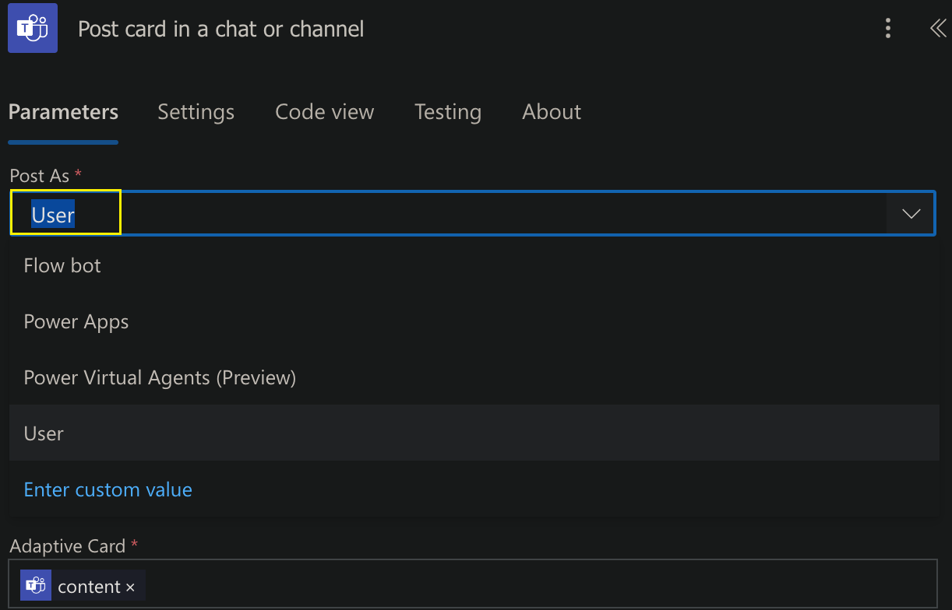952x610 pixels.
Task: Choose Power Virtual Agents (Preview) option
Action: [474, 377]
